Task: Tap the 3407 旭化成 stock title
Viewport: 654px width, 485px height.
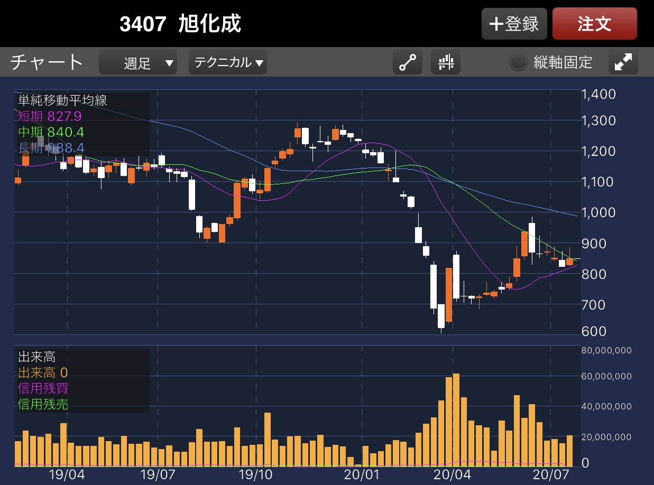Action: coord(180,24)
